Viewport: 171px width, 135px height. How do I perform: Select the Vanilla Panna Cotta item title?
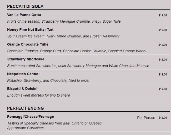click(24, 15)
